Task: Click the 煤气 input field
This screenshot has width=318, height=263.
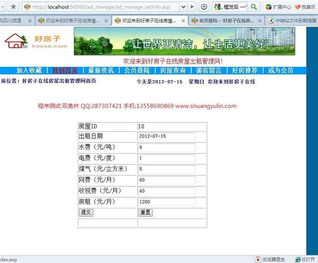Action: tap(167, 169)
